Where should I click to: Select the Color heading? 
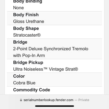tap(19, 76)
